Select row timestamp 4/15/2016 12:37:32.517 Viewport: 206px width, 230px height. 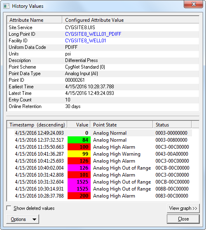(x=39, y=140)
